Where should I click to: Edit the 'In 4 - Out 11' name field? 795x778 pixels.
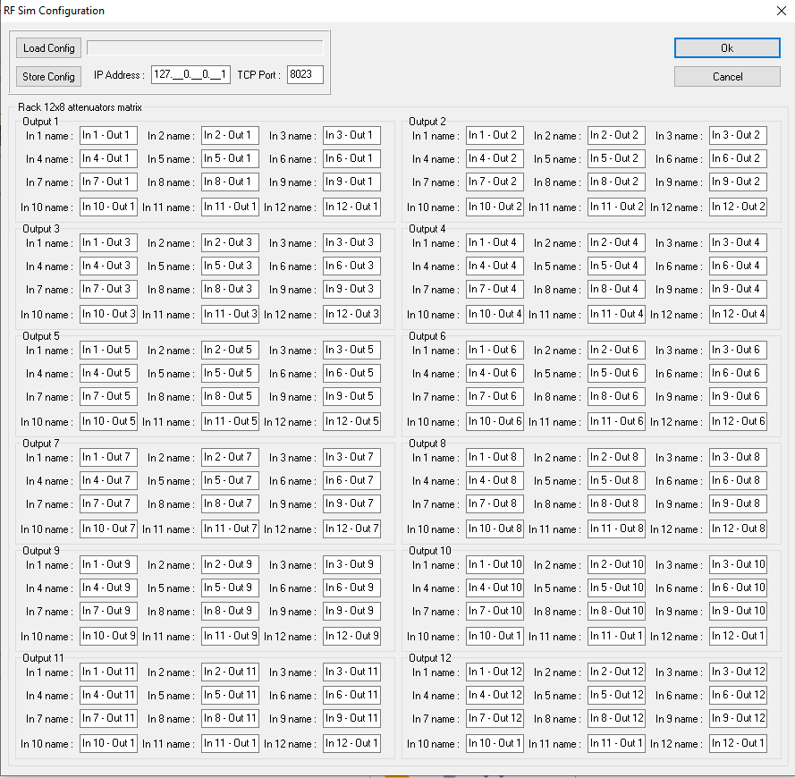pyautogui.click(x=108, y=696)
